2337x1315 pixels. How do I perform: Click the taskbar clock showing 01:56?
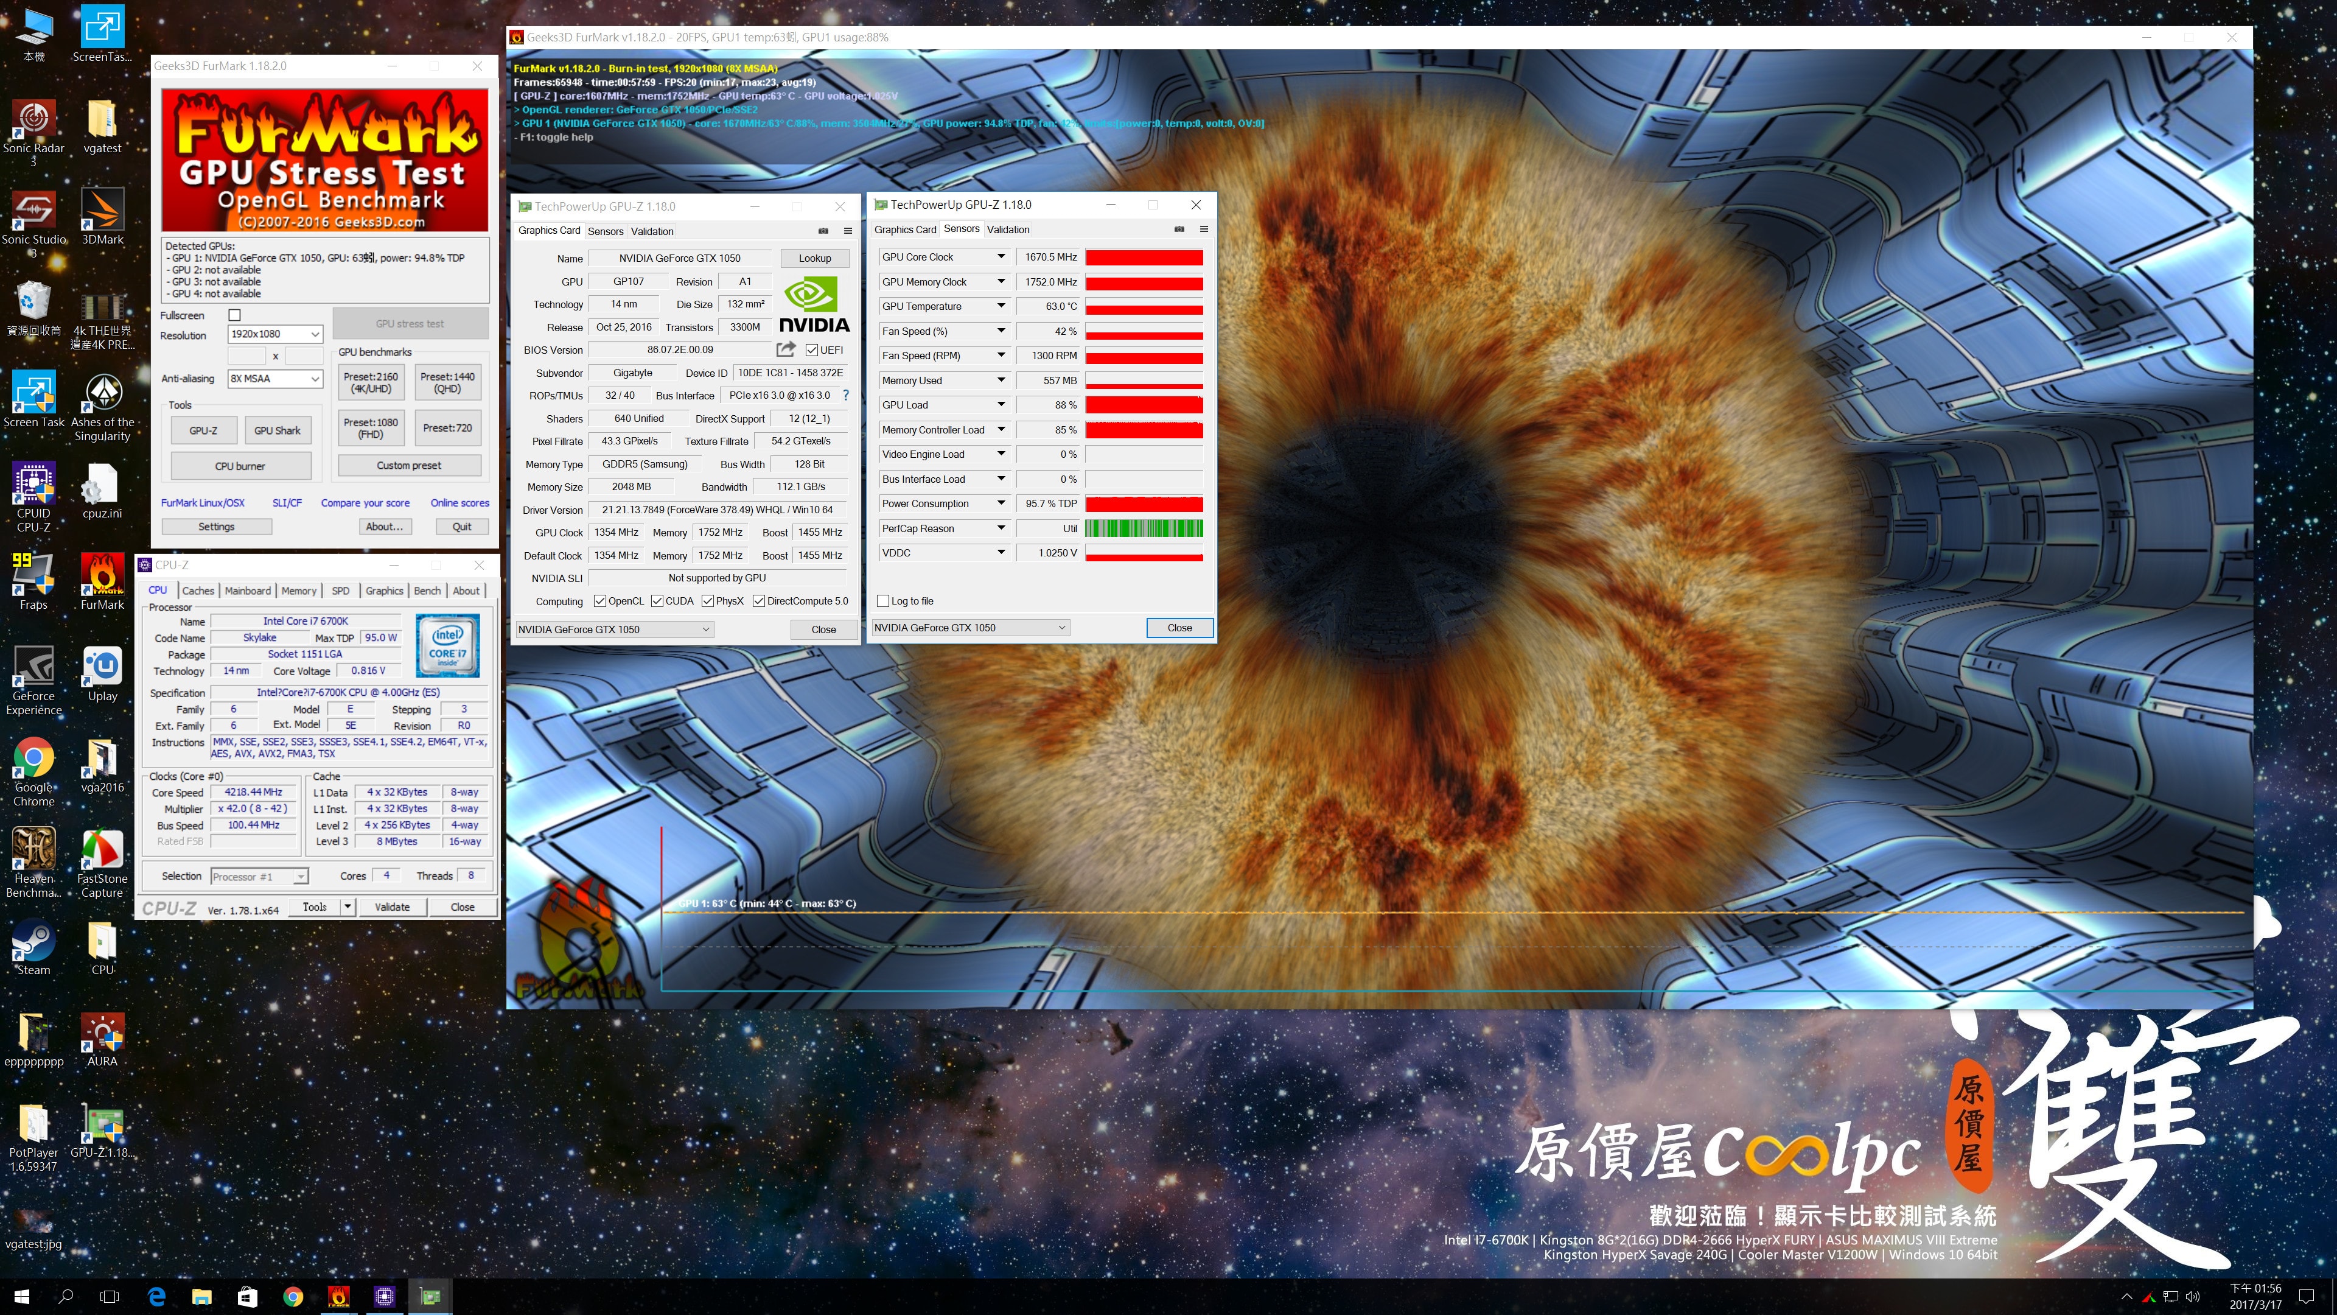coord(2255,1296)
